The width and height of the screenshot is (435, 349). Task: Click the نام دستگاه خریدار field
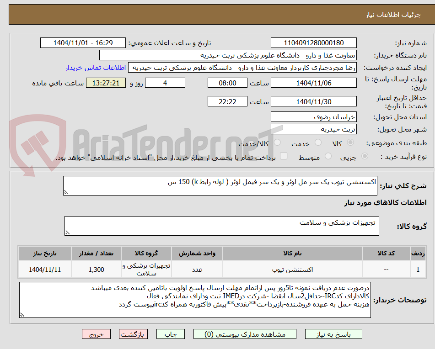228,55
